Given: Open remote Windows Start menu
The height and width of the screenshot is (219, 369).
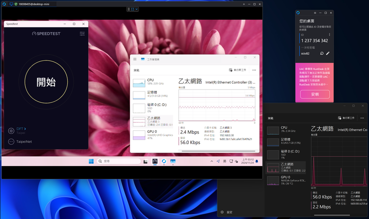Looking at the screenshot, I should (91, 161).
